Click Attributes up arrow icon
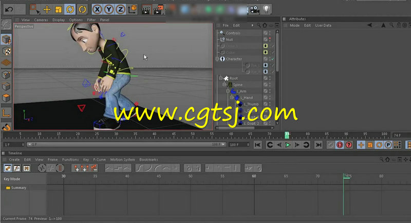Image resolution: width=411 pixels, height=223 pixels. (383, 25)
